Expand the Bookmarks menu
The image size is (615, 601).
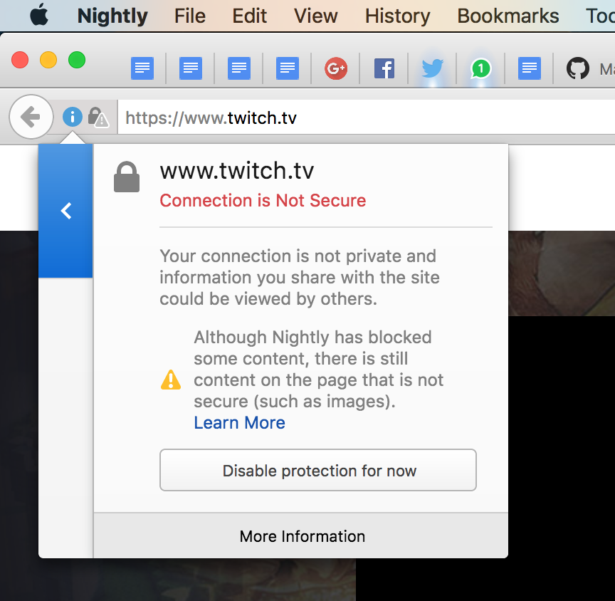pos(508,16)
